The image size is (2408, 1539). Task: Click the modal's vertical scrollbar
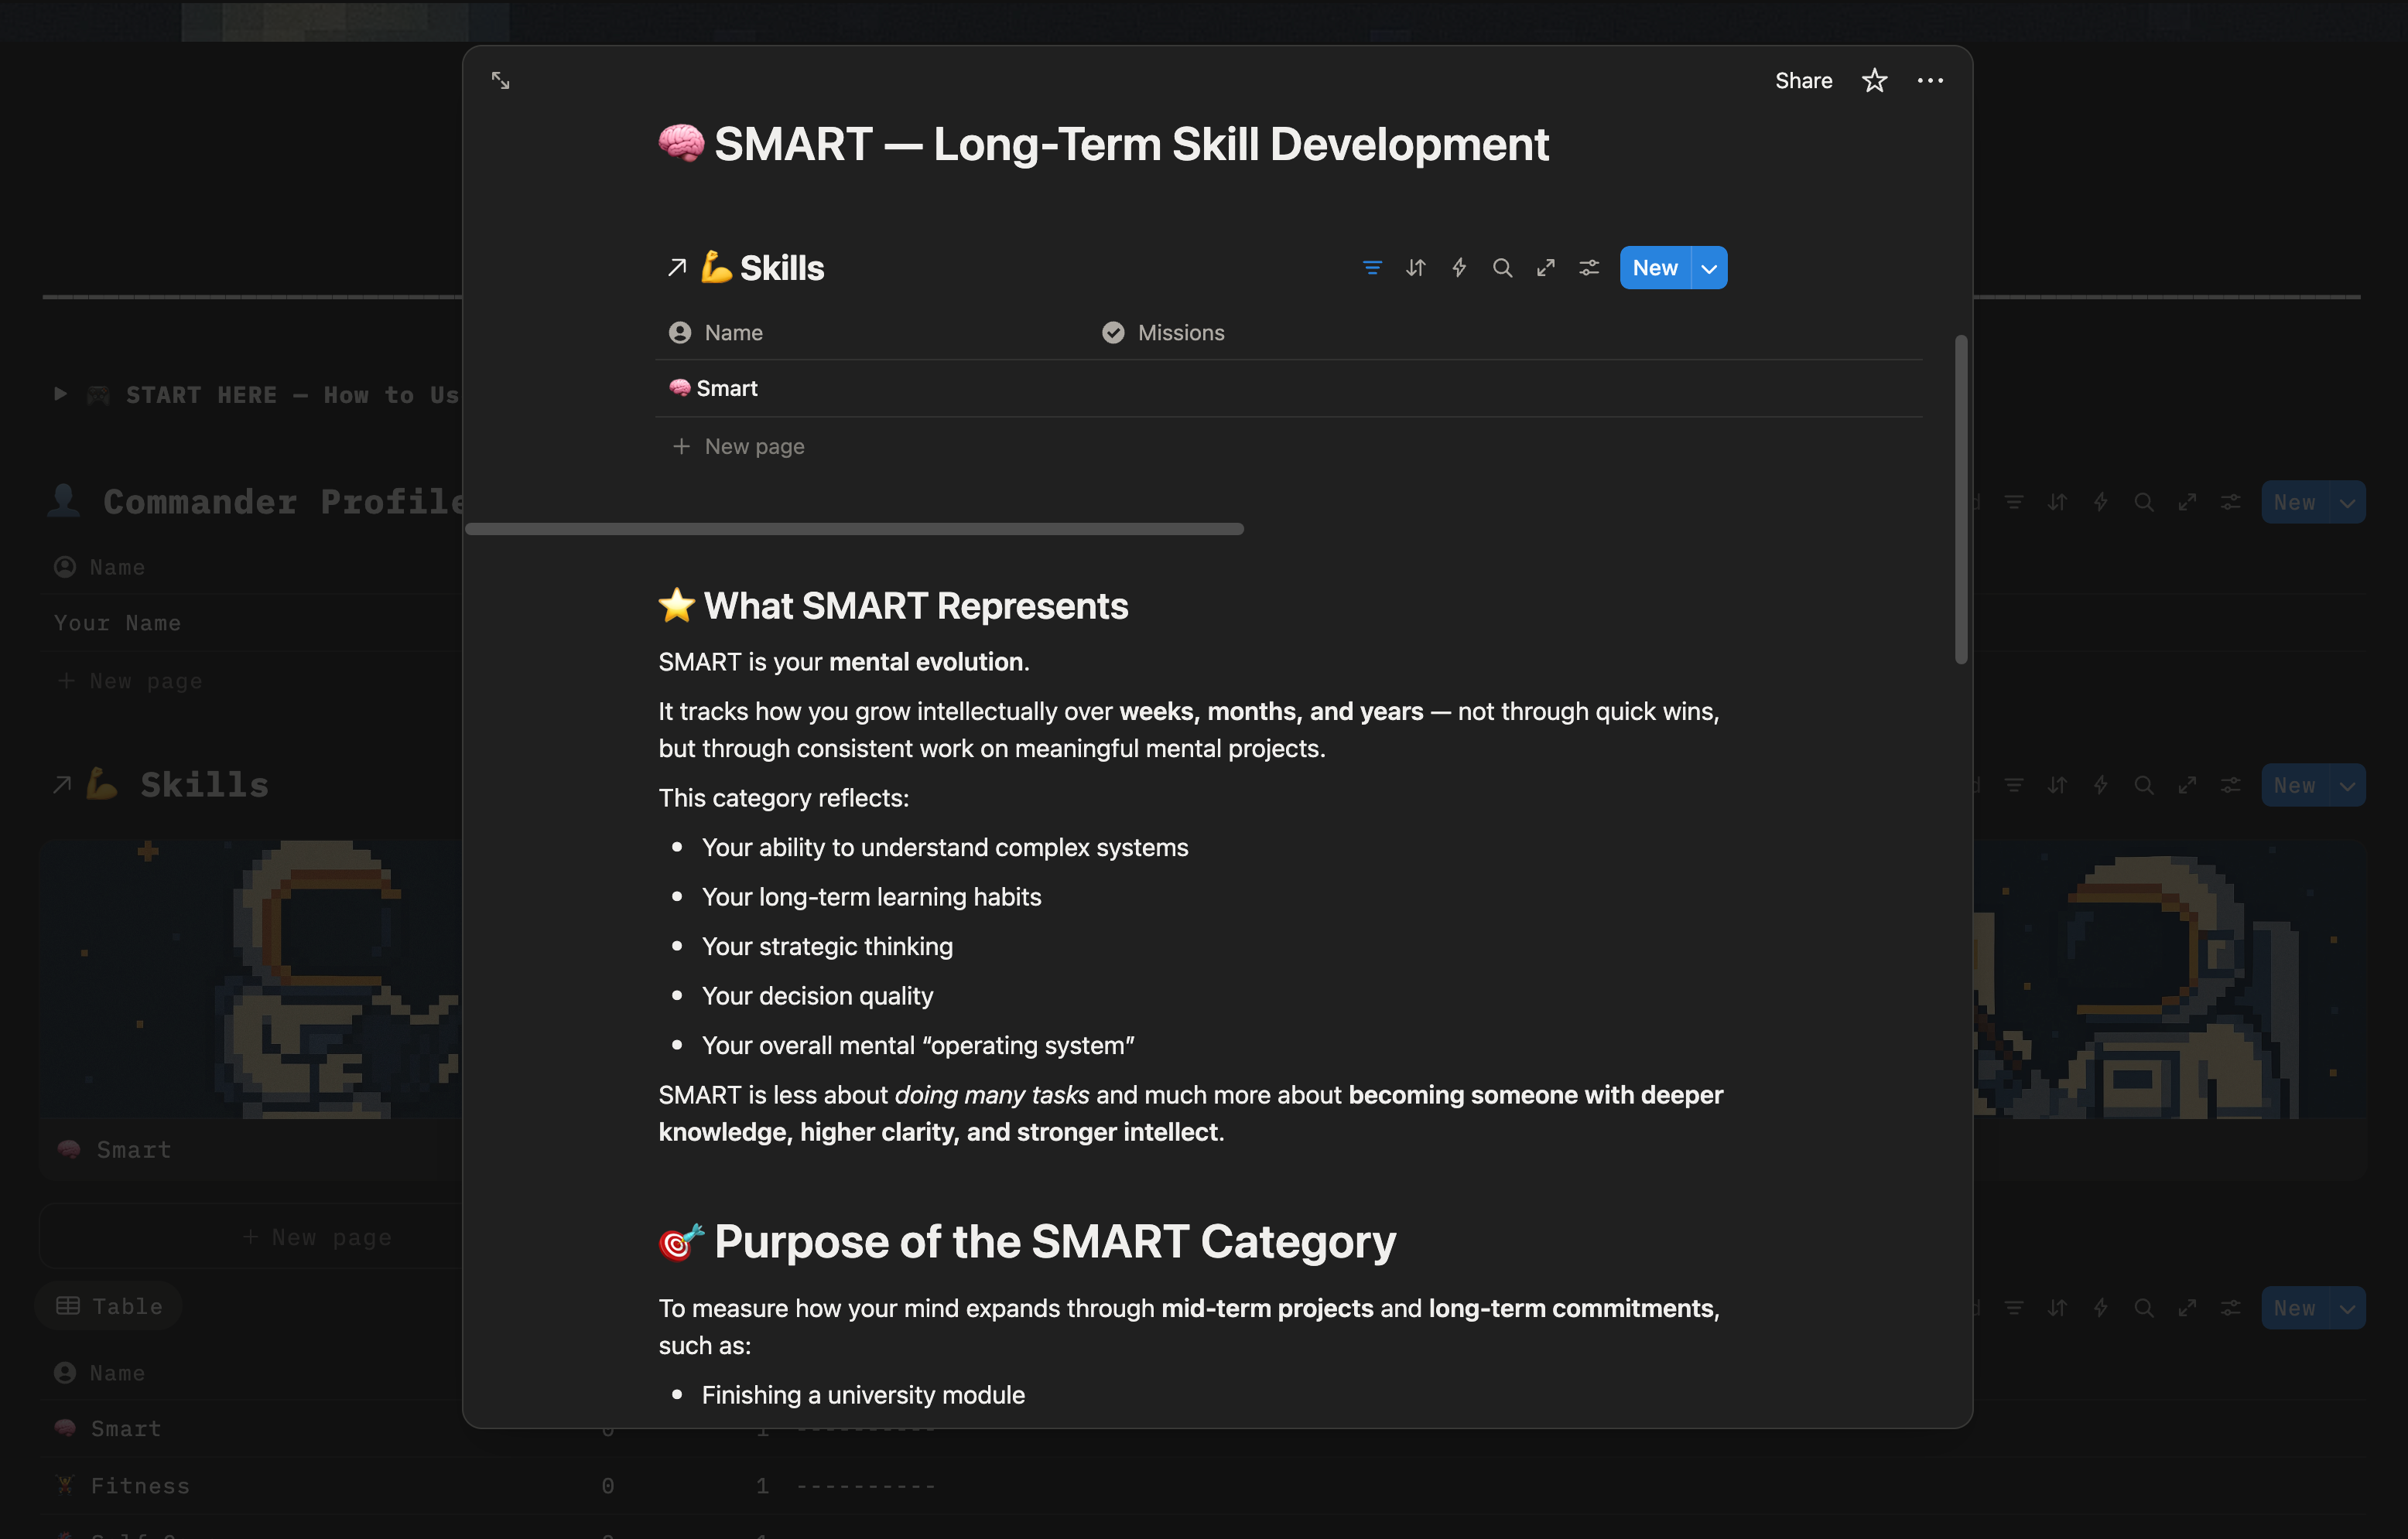1961,500
